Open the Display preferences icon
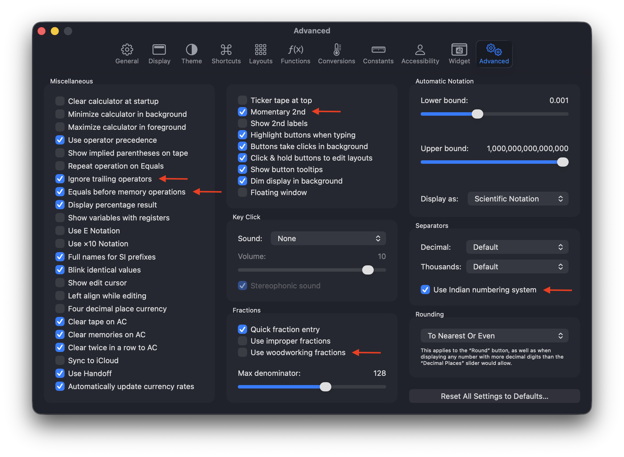 click(x=159, y=49)
